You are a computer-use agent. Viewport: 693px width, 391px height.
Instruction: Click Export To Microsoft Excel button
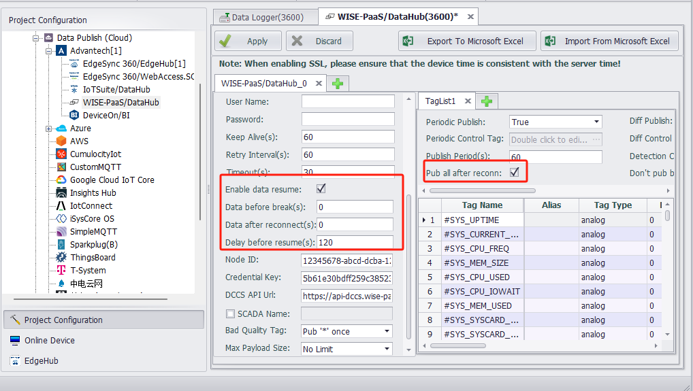coord(467,41)
